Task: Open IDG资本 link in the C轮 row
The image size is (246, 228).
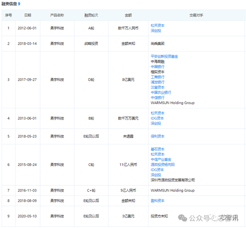Action: pos(157,170)
